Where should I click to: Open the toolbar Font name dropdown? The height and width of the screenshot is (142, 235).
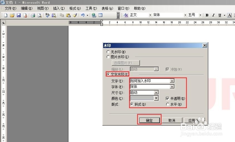tap(185, 15)
